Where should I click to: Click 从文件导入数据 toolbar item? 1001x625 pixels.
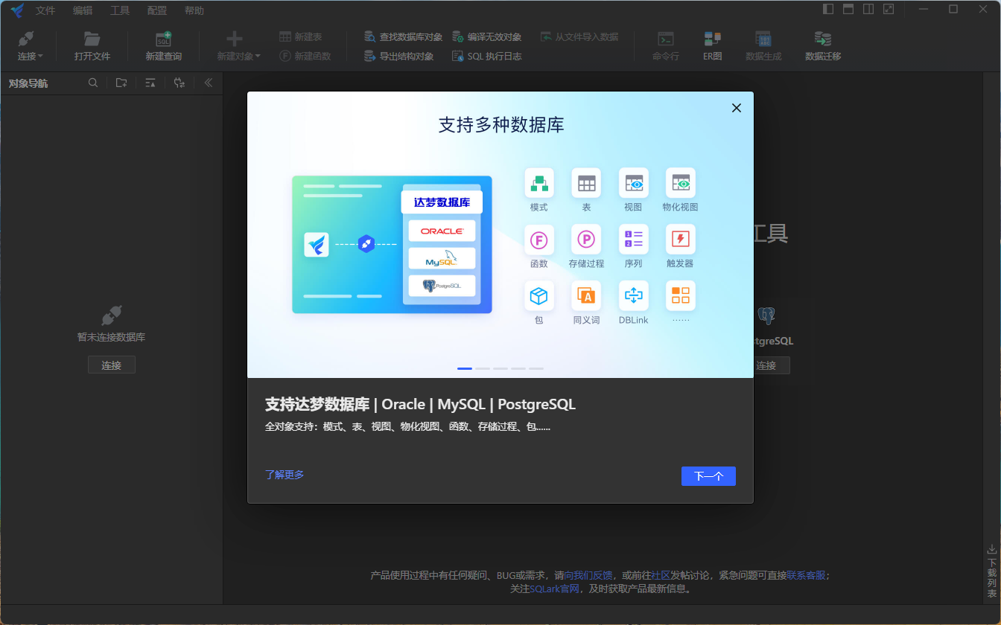pyautogui.click(x=579, y=36)
